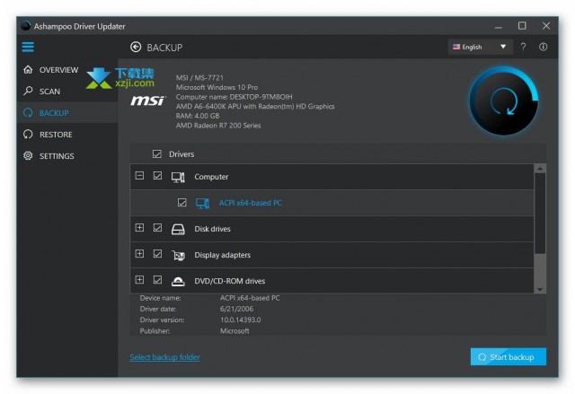Viewport: 575px width, 394px height.
Task: Click the Overview home icon
Action: click(28, 70)
